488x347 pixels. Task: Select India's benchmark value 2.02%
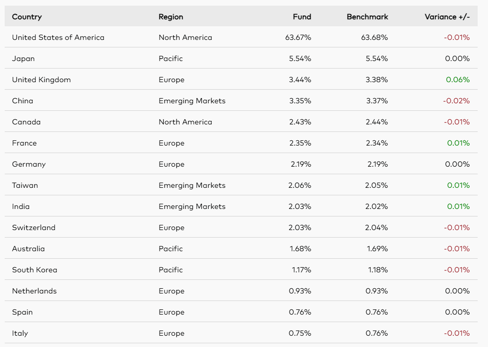coord(376,207)
